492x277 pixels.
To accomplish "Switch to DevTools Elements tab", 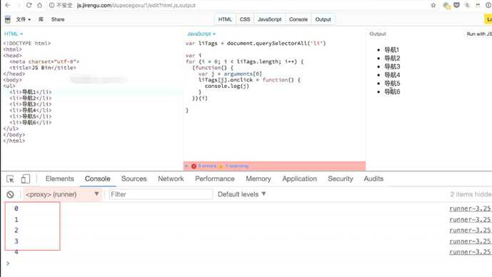I will [x=59, y=178].
